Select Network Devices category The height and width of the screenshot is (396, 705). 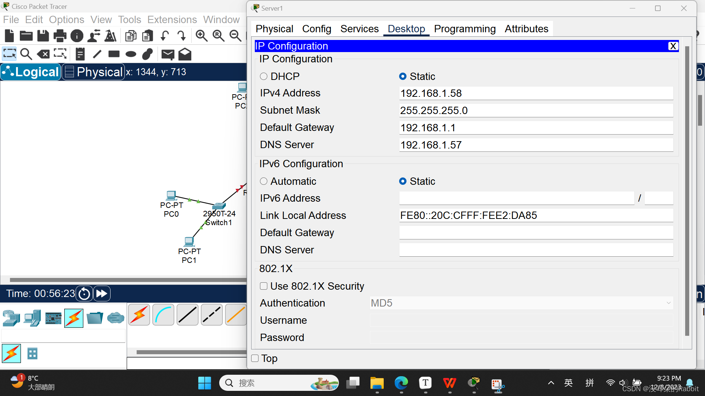(11, 318)
